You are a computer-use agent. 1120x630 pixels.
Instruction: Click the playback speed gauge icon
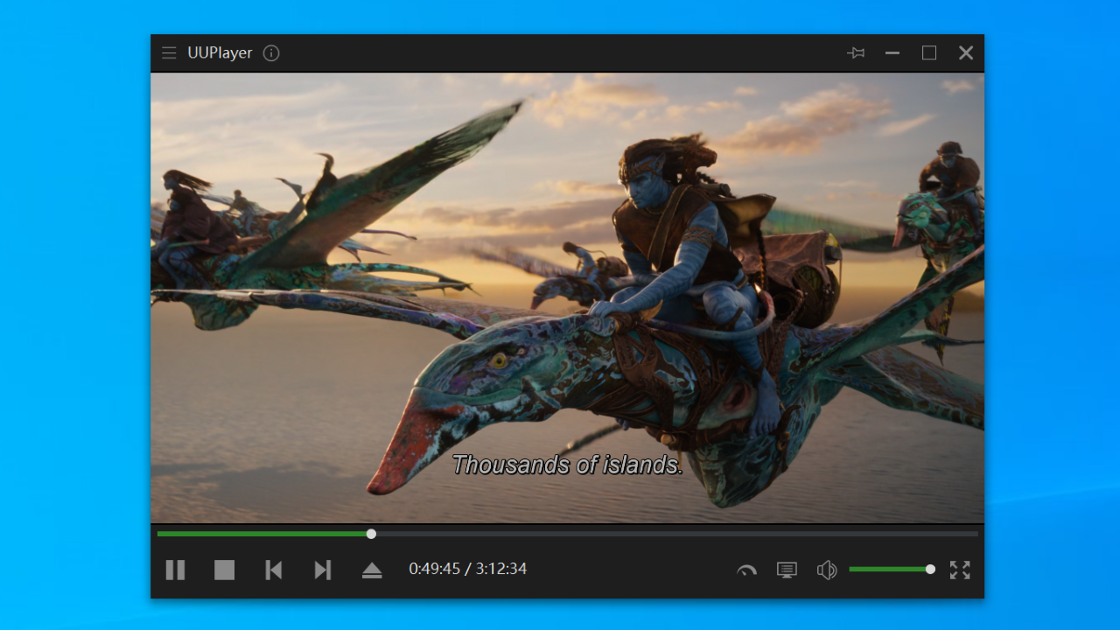coord(746,570)
